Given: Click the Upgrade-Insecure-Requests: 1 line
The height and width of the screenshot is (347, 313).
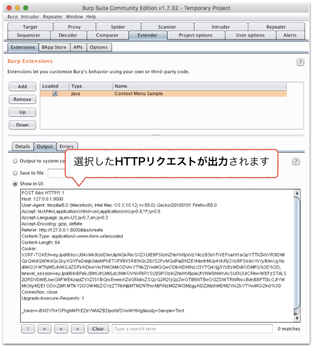Looking at the screenshot, I should pyautogui.click(x=53, y=298).
